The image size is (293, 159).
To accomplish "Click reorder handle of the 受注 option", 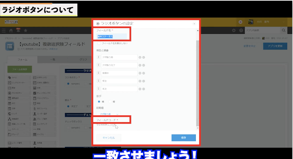I will (99, 81).
